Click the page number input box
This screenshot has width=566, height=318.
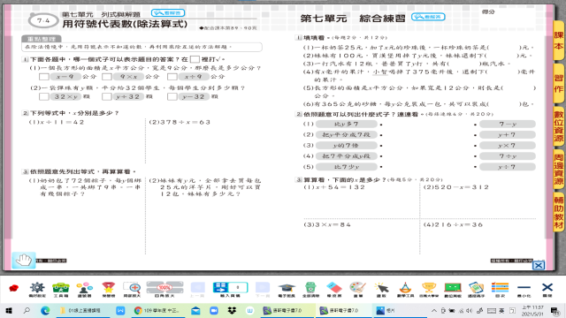[238, 287]
